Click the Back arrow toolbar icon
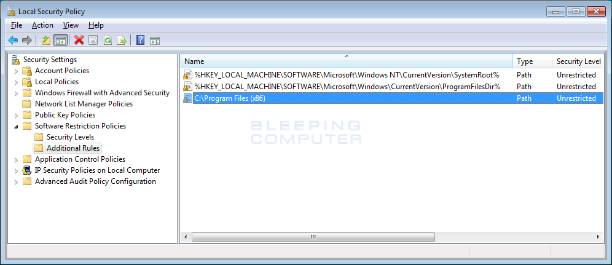Viewport: 612px width, 265px height. click(13, 40)
